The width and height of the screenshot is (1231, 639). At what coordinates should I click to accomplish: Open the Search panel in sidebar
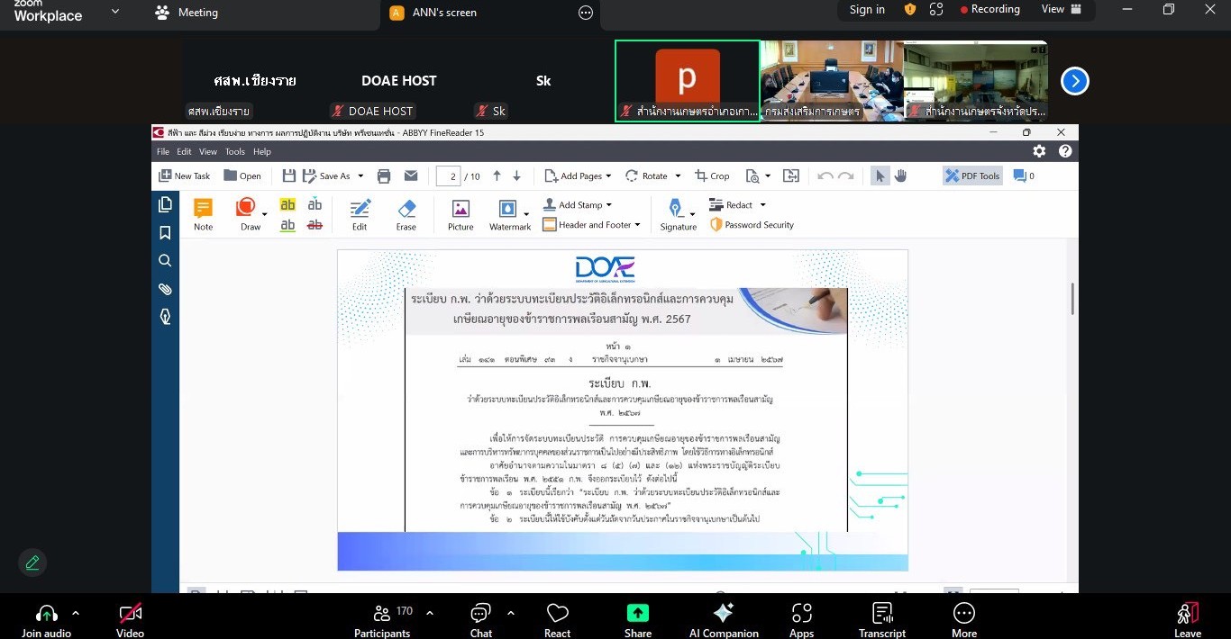coord(165,261)
